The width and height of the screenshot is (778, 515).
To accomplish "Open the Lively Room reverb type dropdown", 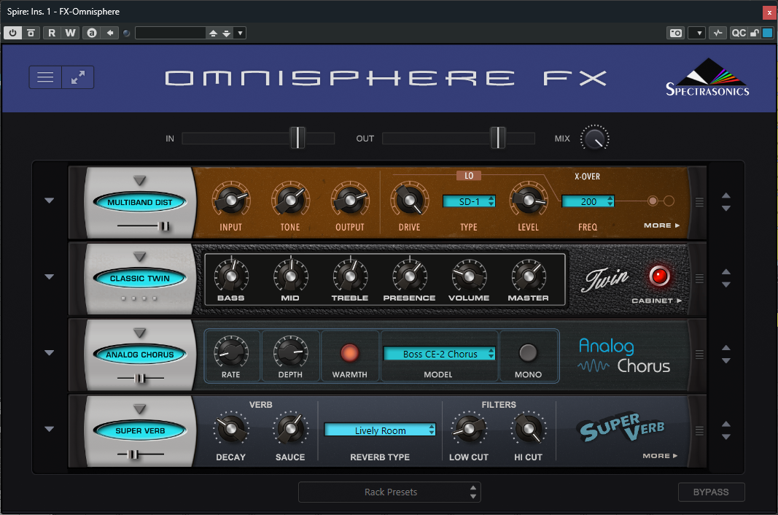I will click(x=380, y=430).
